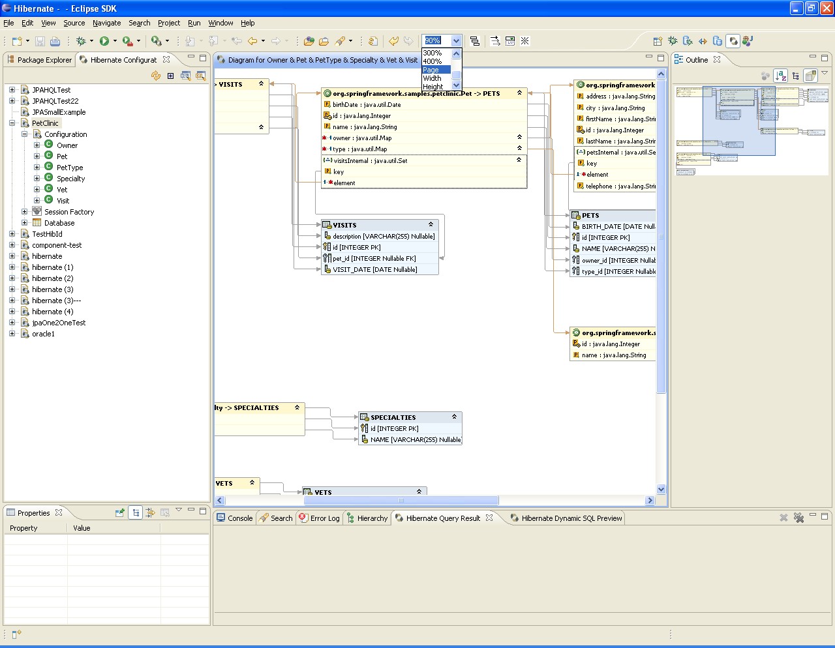Toggle Show Categories in Properties panel
Image resolution: width=835 pixels, height=648 pixels.
pyautogui.click(x=135, y=513)
